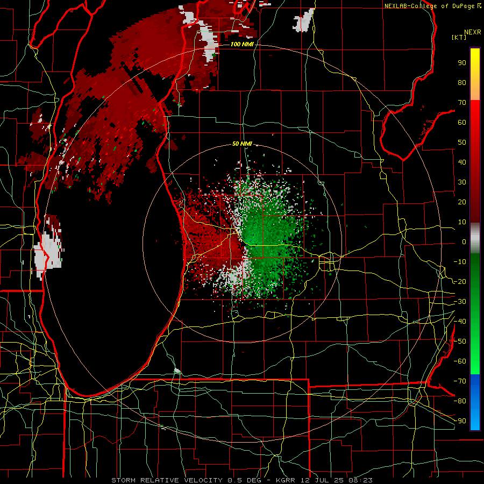The width and height of the screenshot is (484, 484).
Task: Click the -80 scale value
Action: [460, 401]
